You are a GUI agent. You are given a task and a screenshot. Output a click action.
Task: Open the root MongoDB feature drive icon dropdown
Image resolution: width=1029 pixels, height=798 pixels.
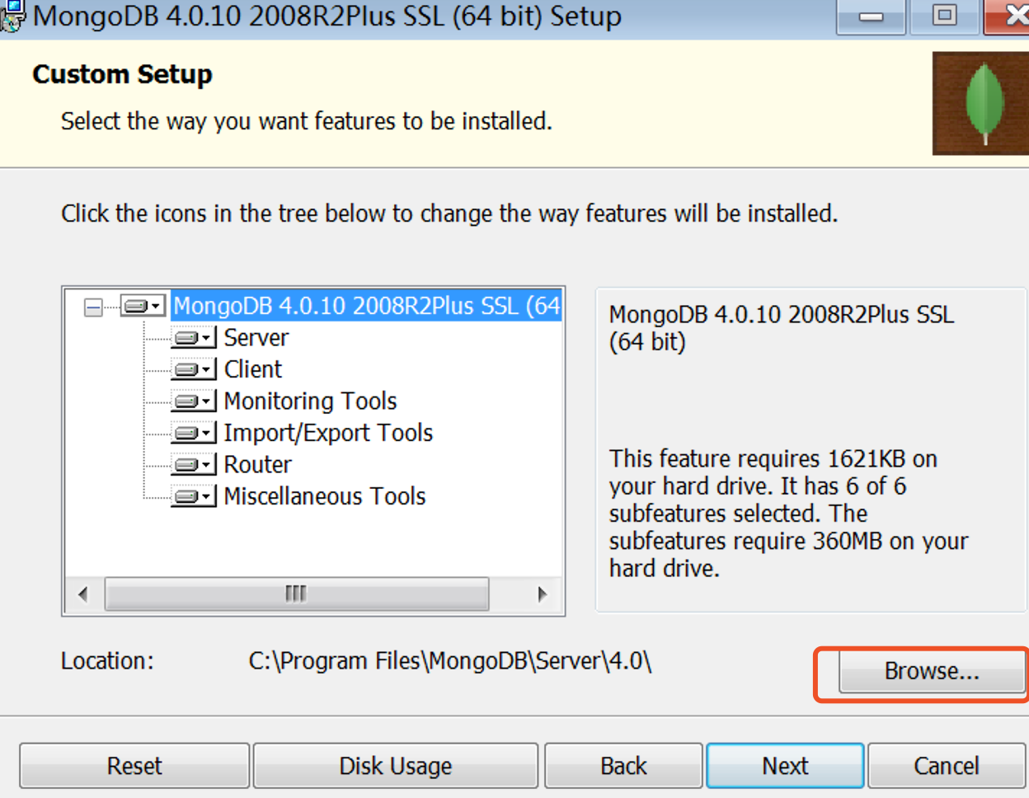pos(143,306)
